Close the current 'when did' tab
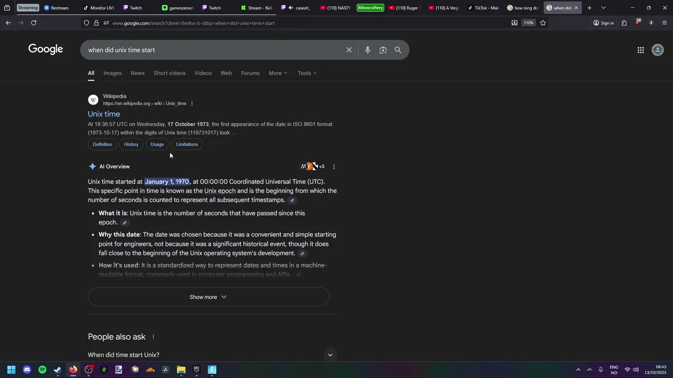The image size is (673, 378). pyautogui.click(x=576, y=8)
